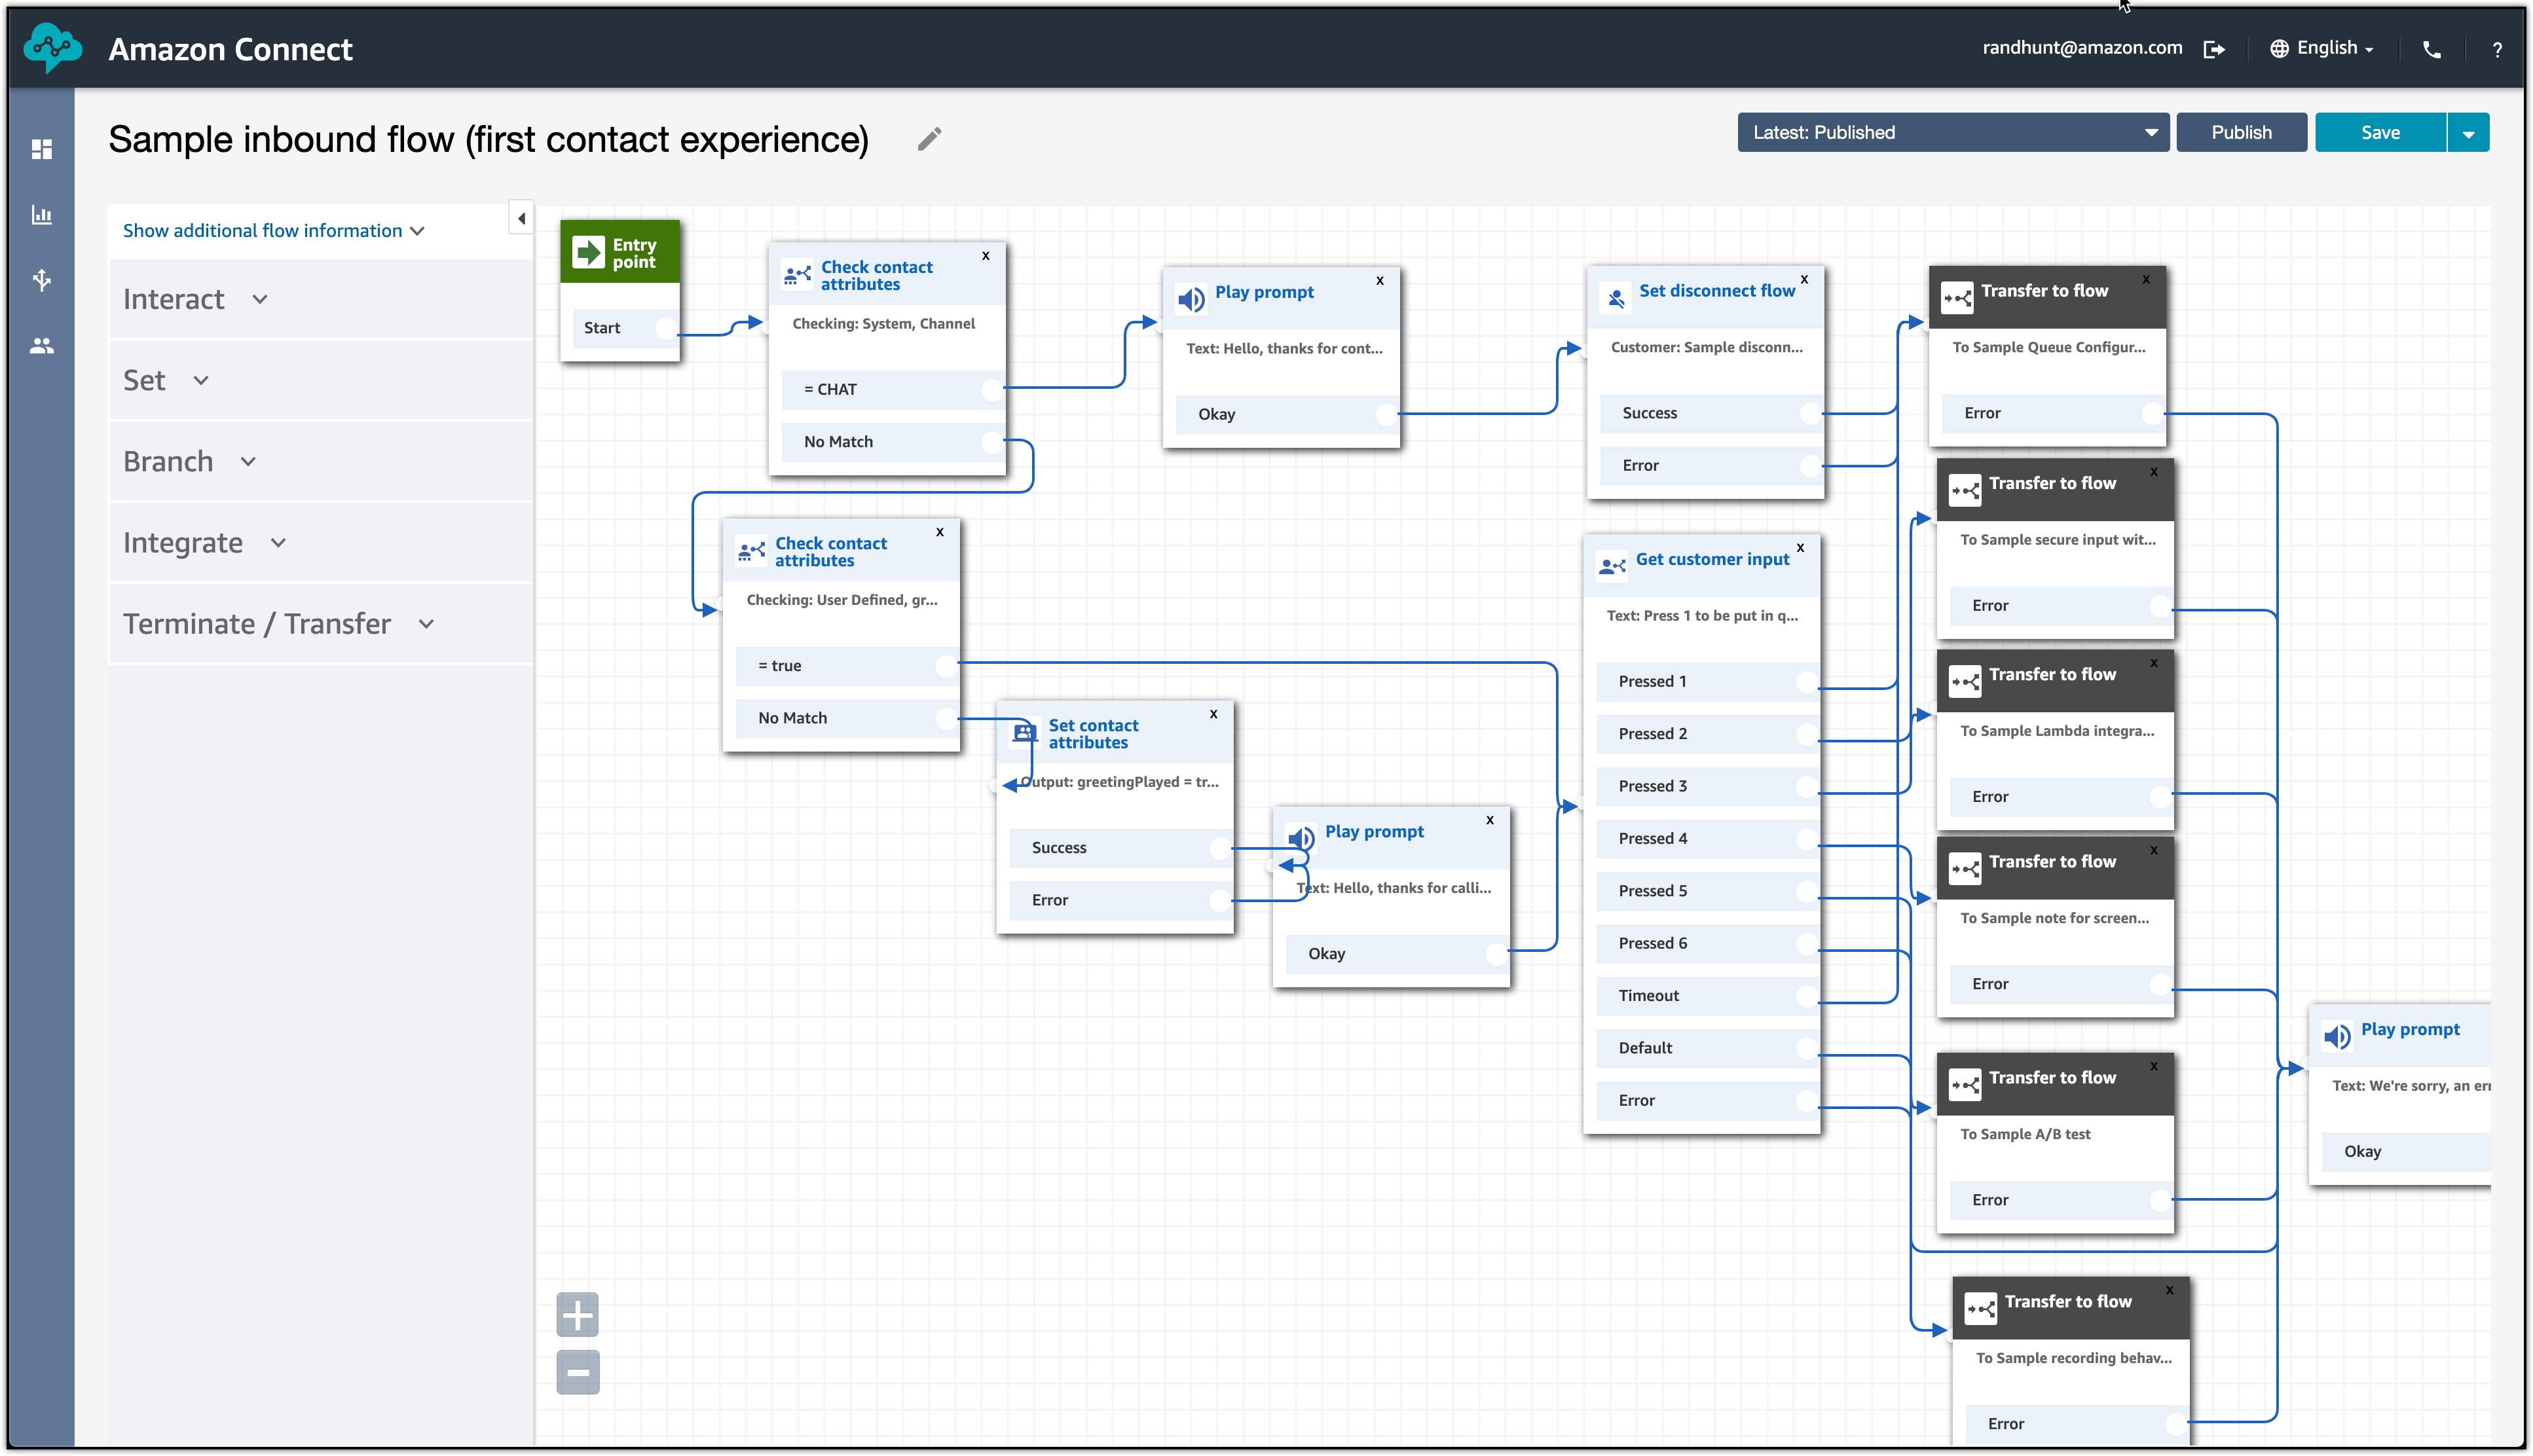2533x1456 pixels.
Task: Open the routing icon in left sidebar
Action: click(42, 280)
